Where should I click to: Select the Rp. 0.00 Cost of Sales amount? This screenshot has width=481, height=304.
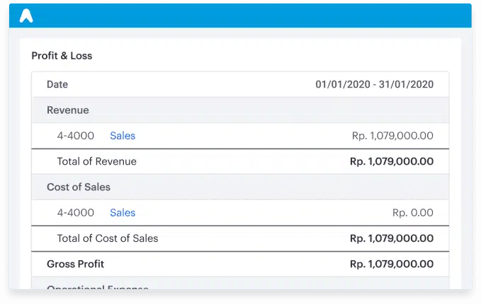(412, 213)
